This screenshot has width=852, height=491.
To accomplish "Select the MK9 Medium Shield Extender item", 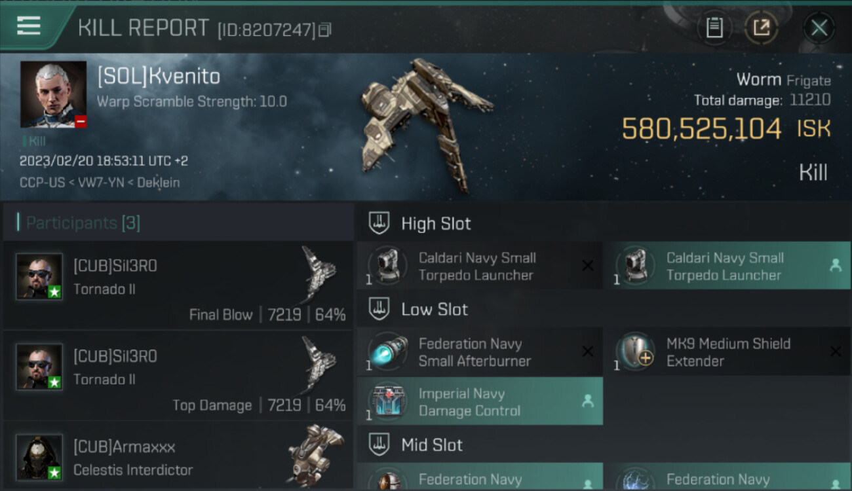I will coord(727,352).
